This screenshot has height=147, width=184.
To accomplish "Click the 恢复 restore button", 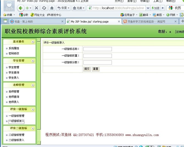I will pos(63,8).
